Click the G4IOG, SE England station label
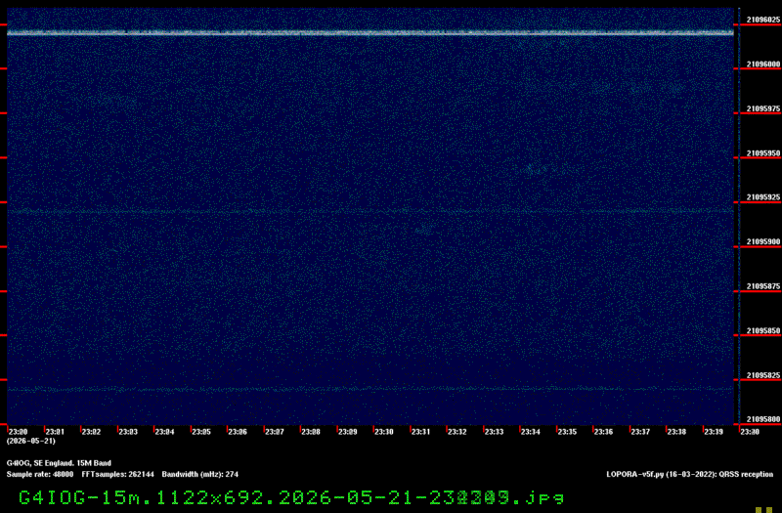 pos(59,463)
